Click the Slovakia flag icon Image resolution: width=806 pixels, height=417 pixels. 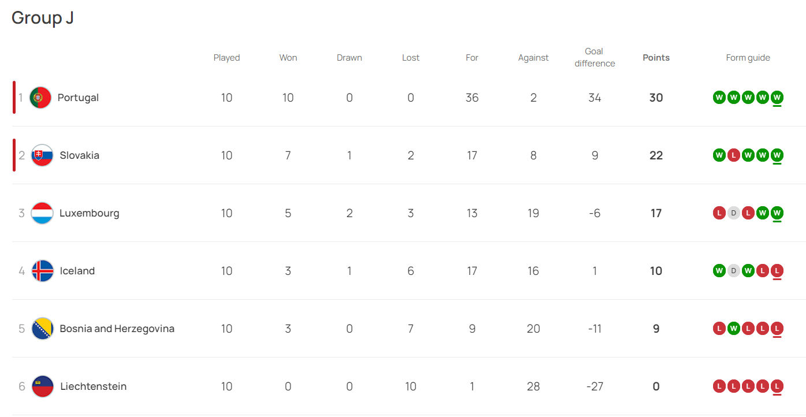[x=42, y=155]
